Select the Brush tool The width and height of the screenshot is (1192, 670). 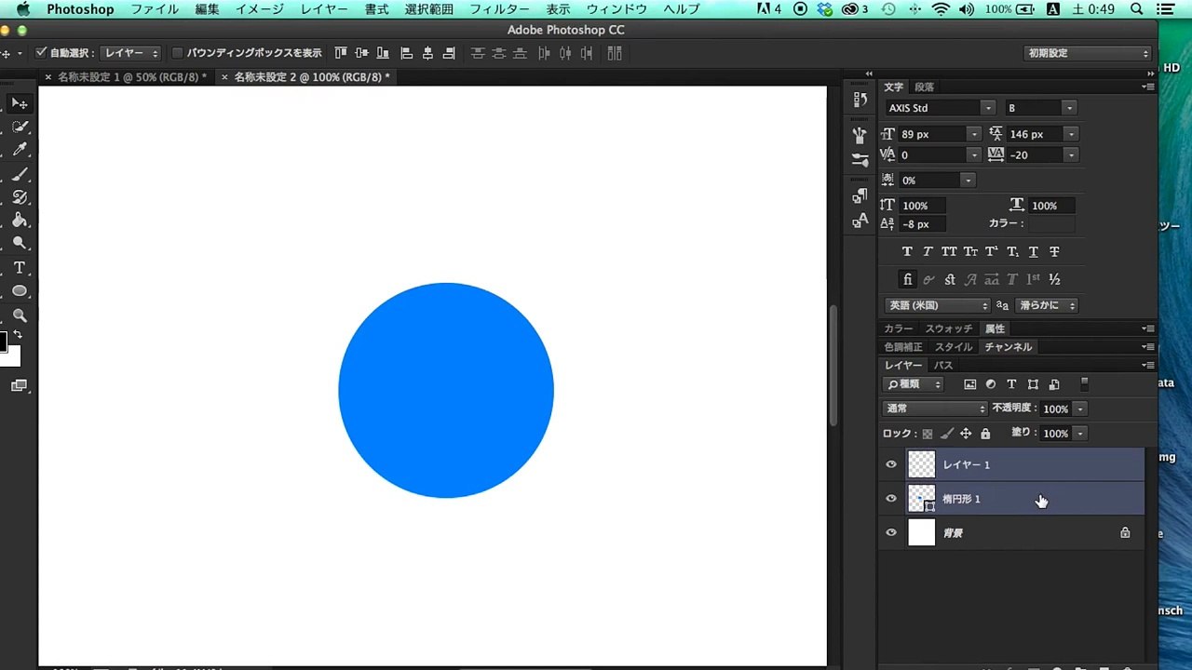coord(20,174)
